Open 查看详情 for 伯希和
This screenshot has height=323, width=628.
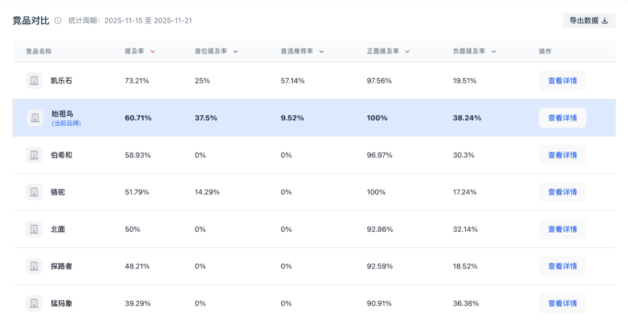click(x=562, y=155)
